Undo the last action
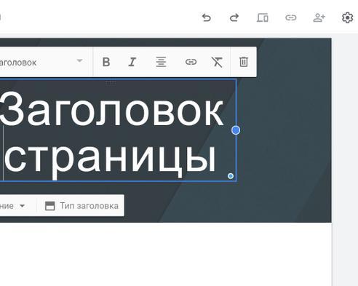The width and height of the screenshot is (358, 286). [207, 17]
